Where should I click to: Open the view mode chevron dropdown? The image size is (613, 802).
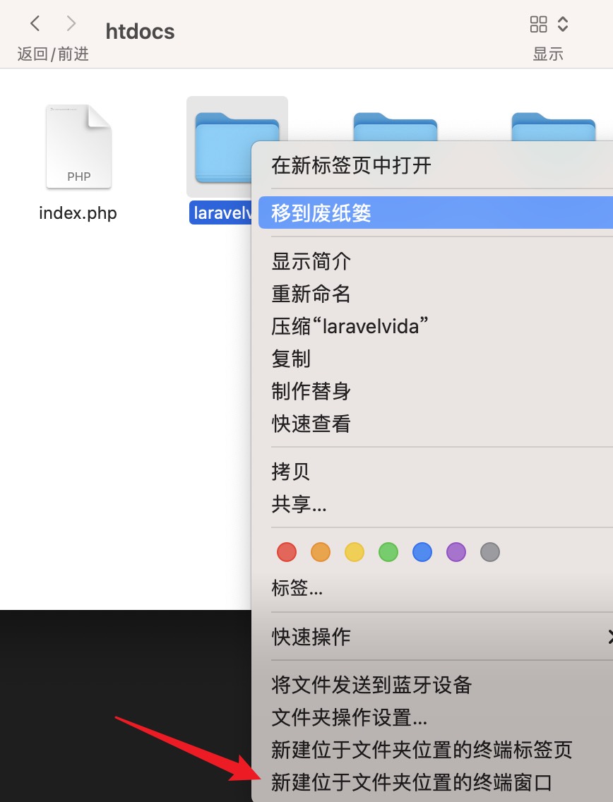pyautogui.click(x=563, y=25)
